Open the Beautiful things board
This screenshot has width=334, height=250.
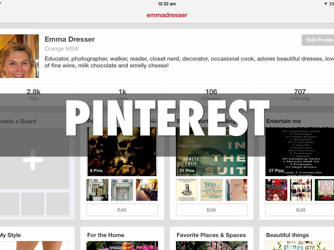pos(287,235)
